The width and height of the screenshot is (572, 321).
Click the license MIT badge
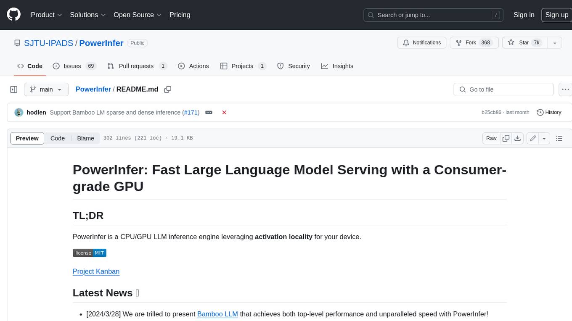[x=90, y=253]
